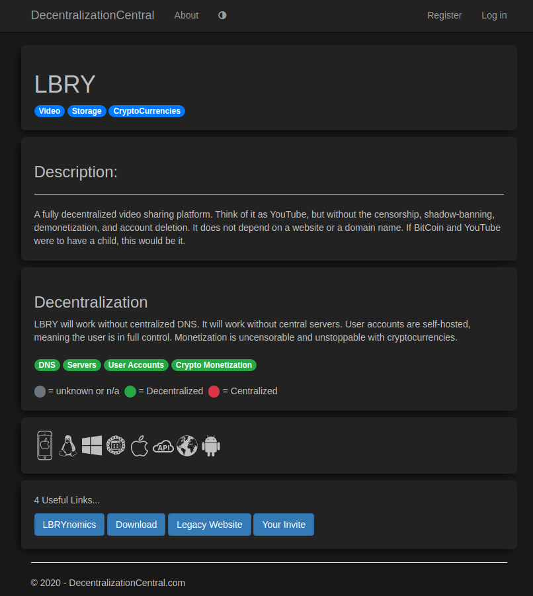Click the Crypto Monetization badge
This screenshot has width=533, height=596.
pos(214,365)
